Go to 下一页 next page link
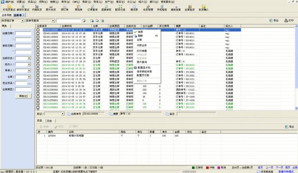The width and height of the screenshot is (298, 173). click(x=279, y=167)
